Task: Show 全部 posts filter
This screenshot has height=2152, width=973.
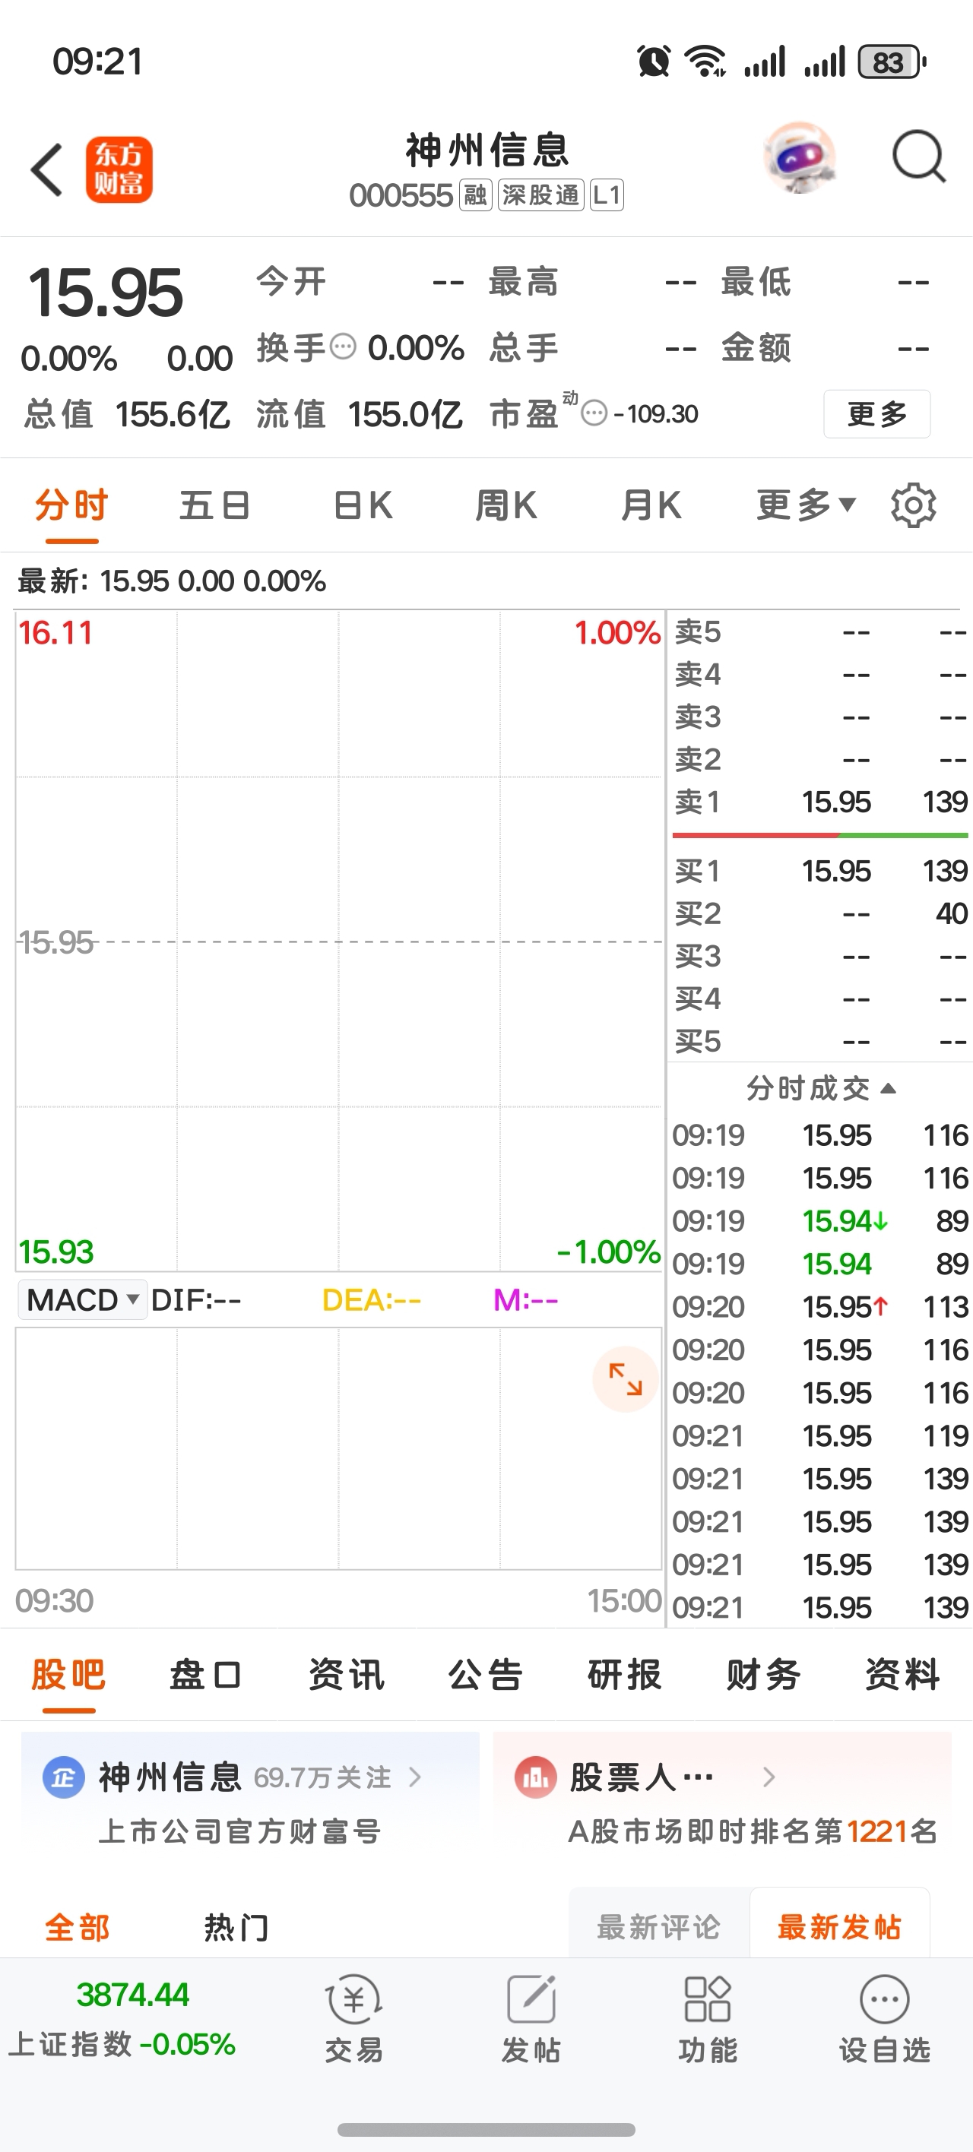Action: click(77, 1928)
